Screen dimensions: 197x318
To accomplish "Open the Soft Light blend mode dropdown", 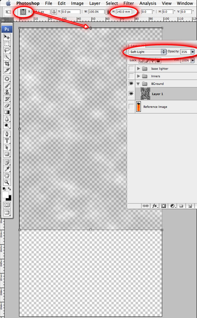I will click(147, 52).
